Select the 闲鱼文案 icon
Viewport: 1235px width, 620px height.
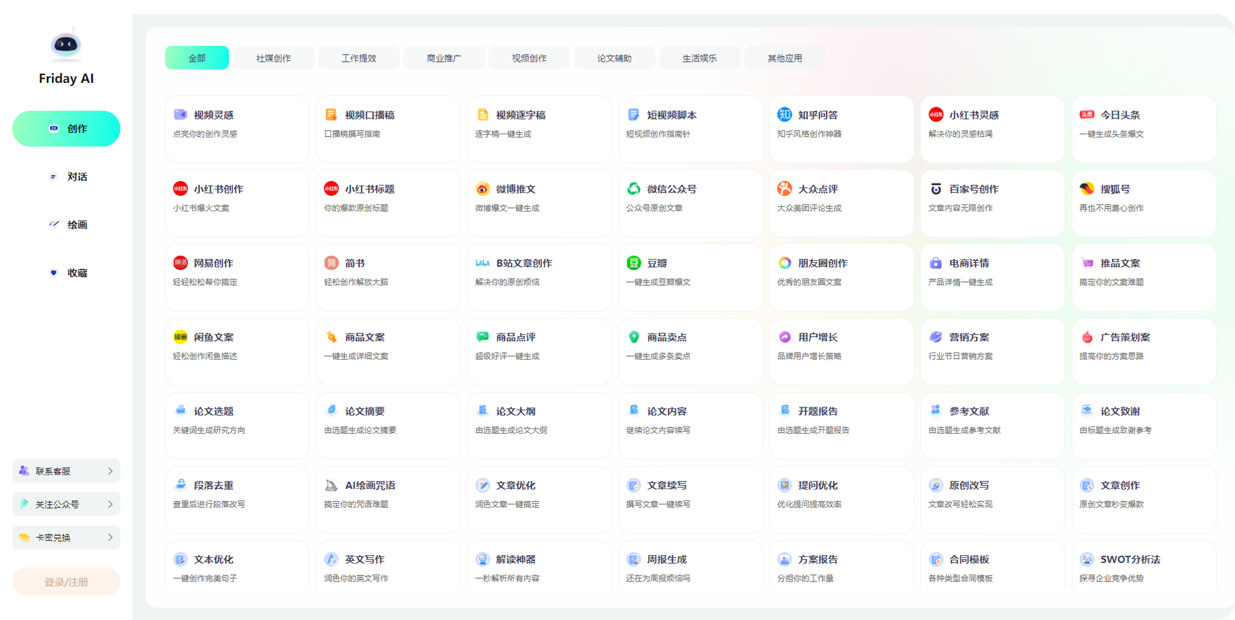180,337
